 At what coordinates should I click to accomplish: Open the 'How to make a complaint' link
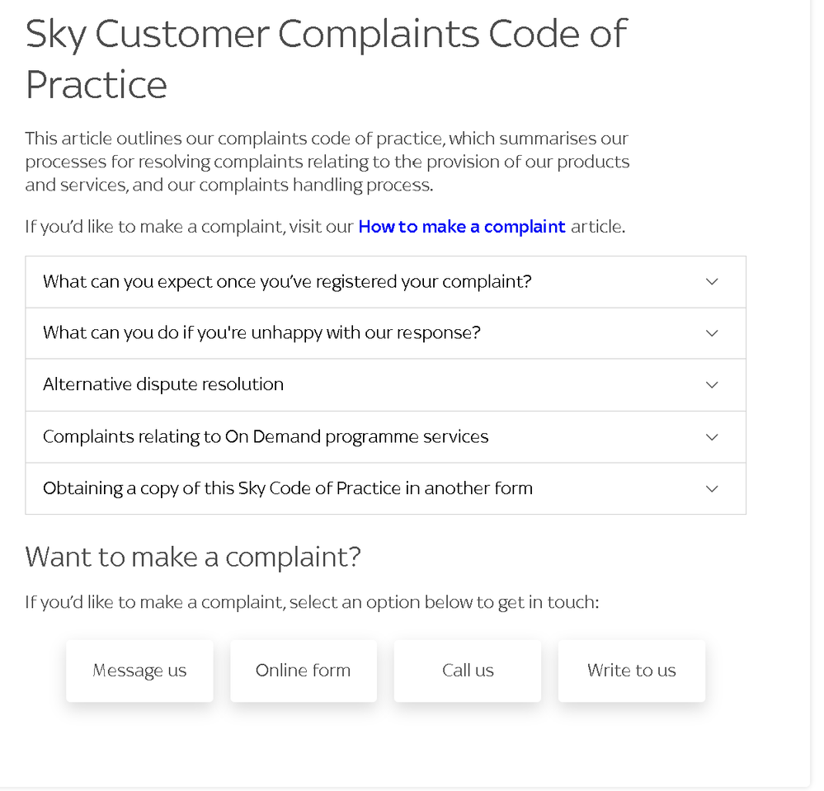tap(462, 227)
